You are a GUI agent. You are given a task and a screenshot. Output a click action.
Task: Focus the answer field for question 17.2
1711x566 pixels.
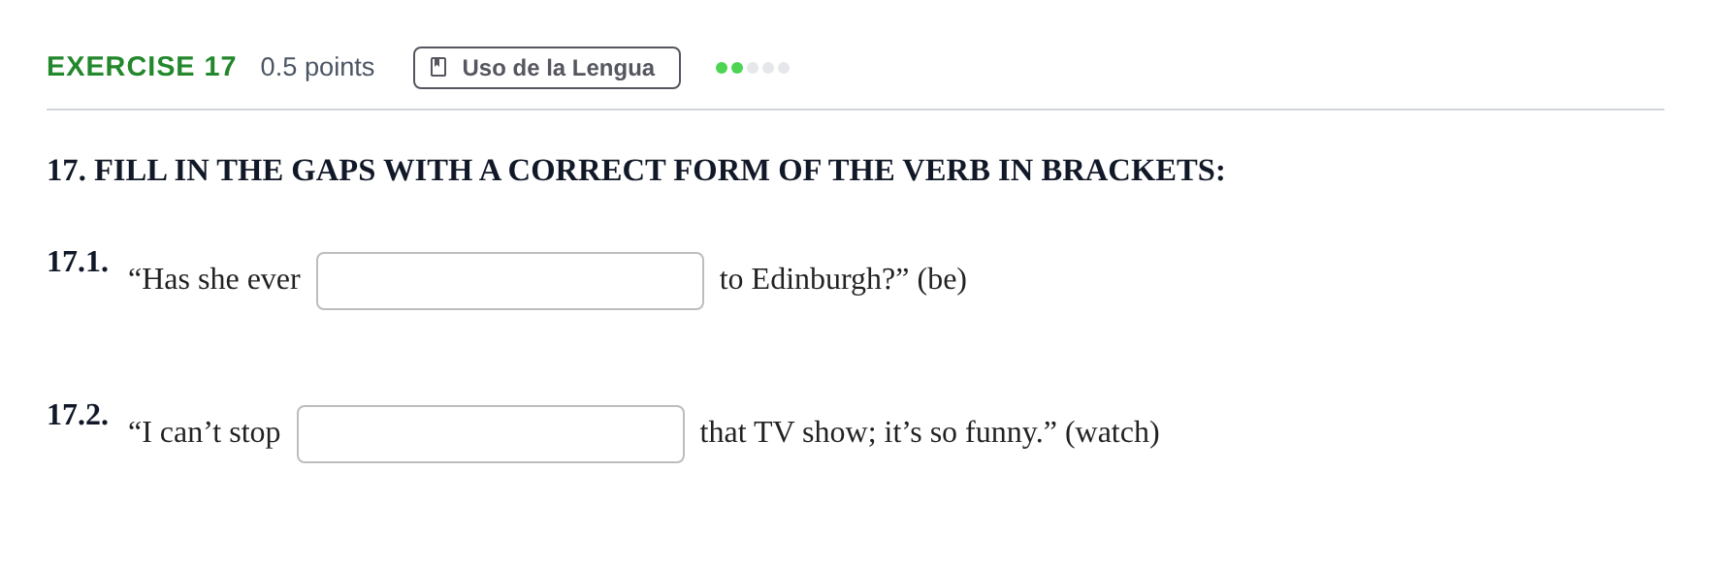point(491,434)
